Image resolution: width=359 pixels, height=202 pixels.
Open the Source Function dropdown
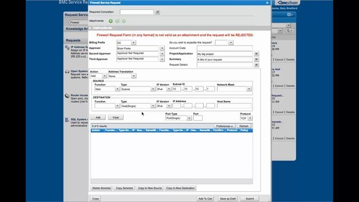(x=117, y=89)
